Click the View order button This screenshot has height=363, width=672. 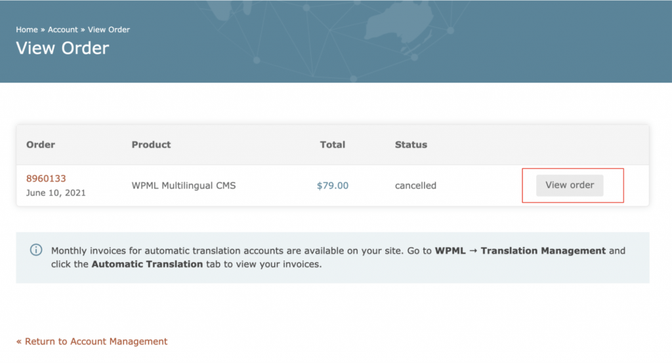[x=570, y=185]
